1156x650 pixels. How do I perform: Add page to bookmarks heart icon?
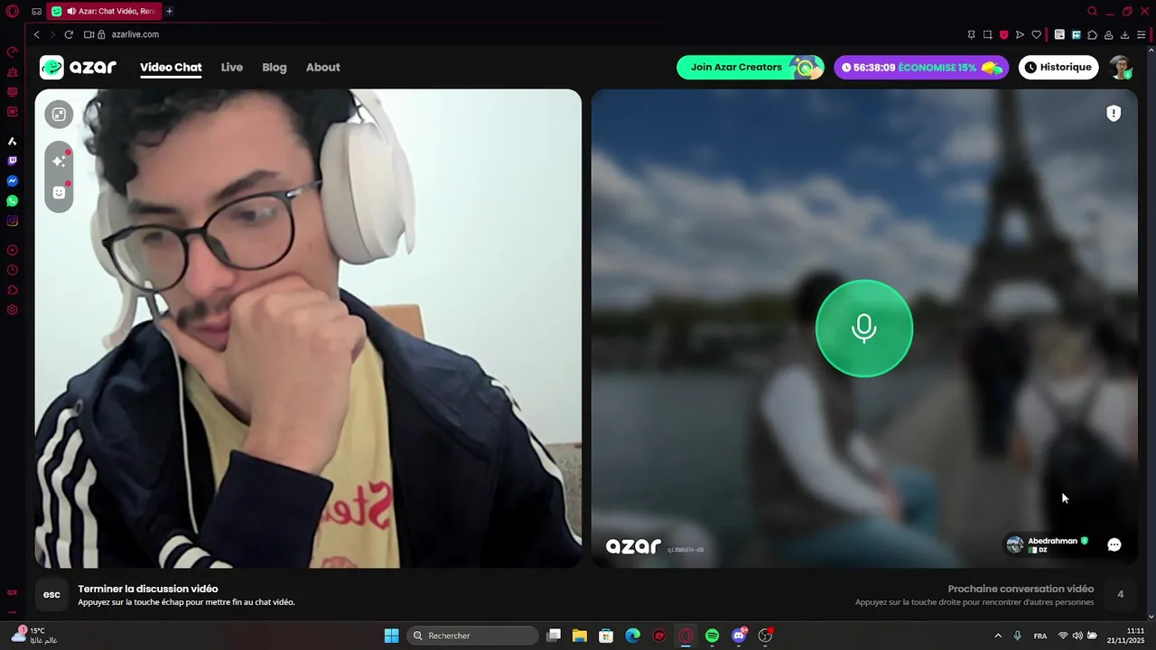point(1036,34)
